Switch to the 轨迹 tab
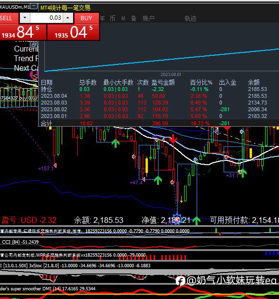The height and width of the screenshot is (299, 279). (190, 18)
